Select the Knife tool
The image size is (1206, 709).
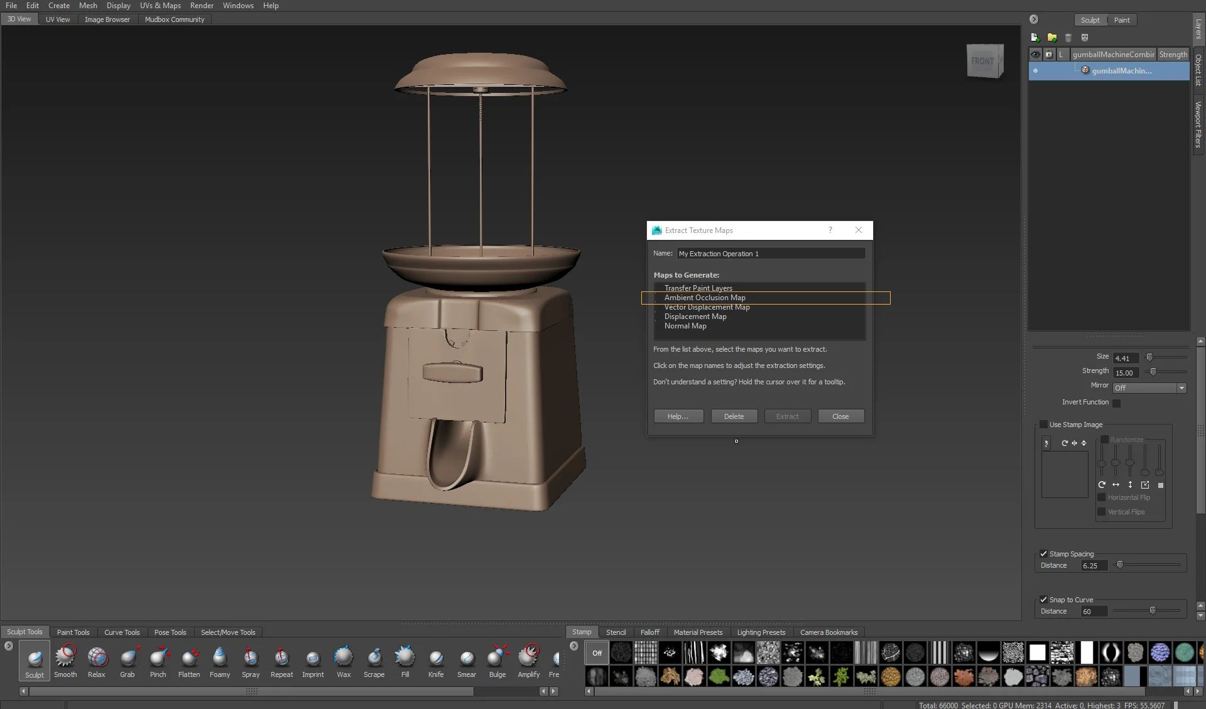(x=436, y=660)
